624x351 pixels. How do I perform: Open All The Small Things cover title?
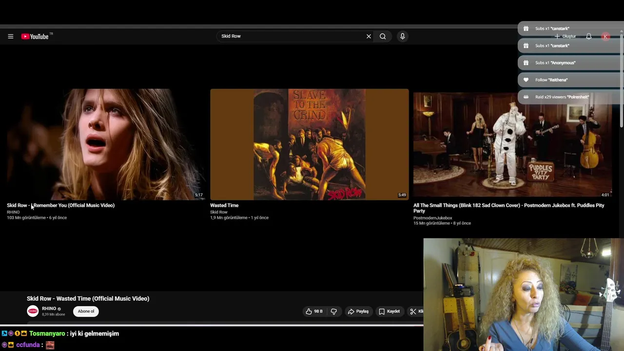509,208
